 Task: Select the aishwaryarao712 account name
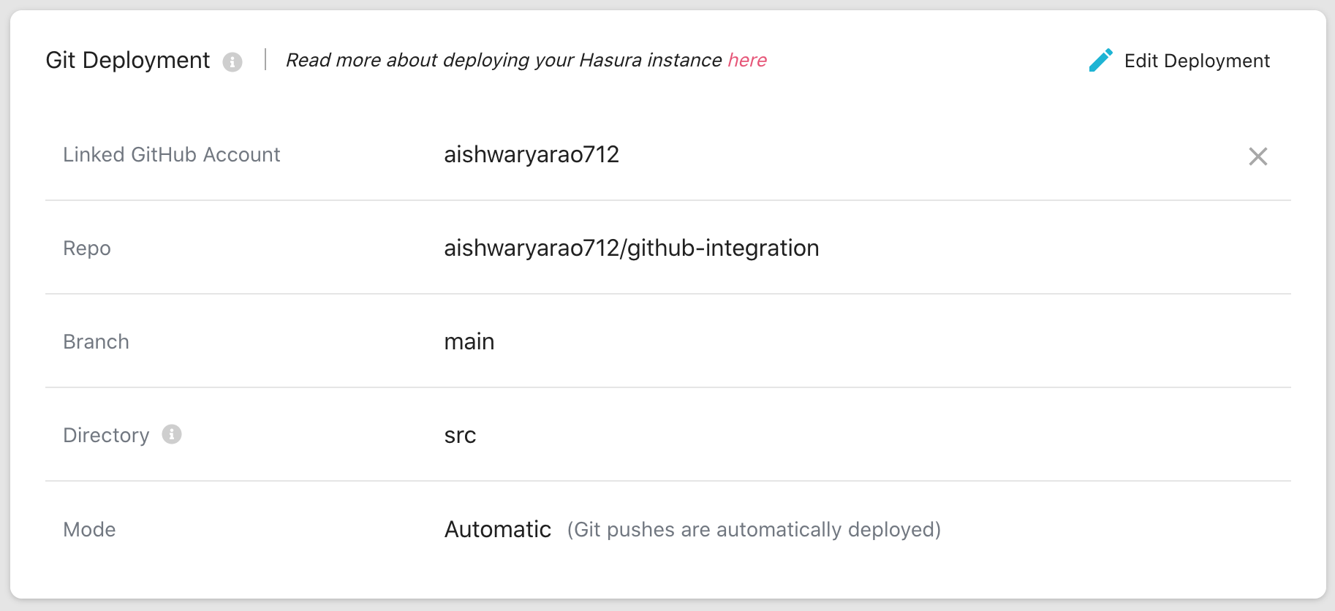point(532,154)
